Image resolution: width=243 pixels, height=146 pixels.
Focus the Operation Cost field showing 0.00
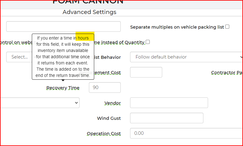pos(186,133)
